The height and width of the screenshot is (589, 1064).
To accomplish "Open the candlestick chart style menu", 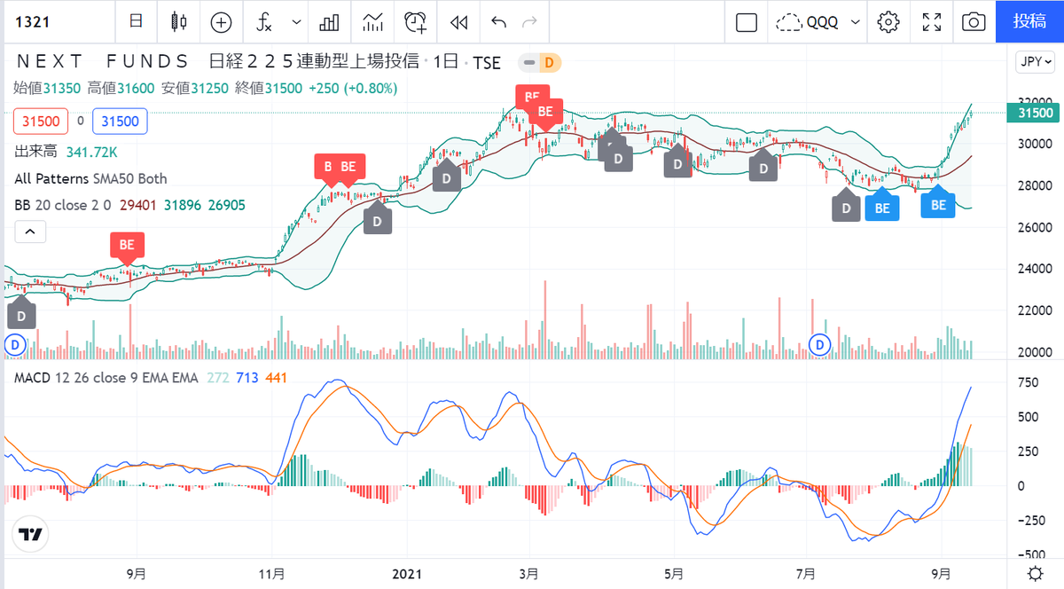I will tap(179, 21).
